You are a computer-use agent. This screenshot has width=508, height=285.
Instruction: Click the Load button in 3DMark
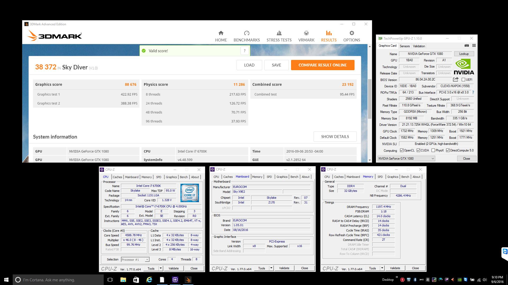pos(249,65)
